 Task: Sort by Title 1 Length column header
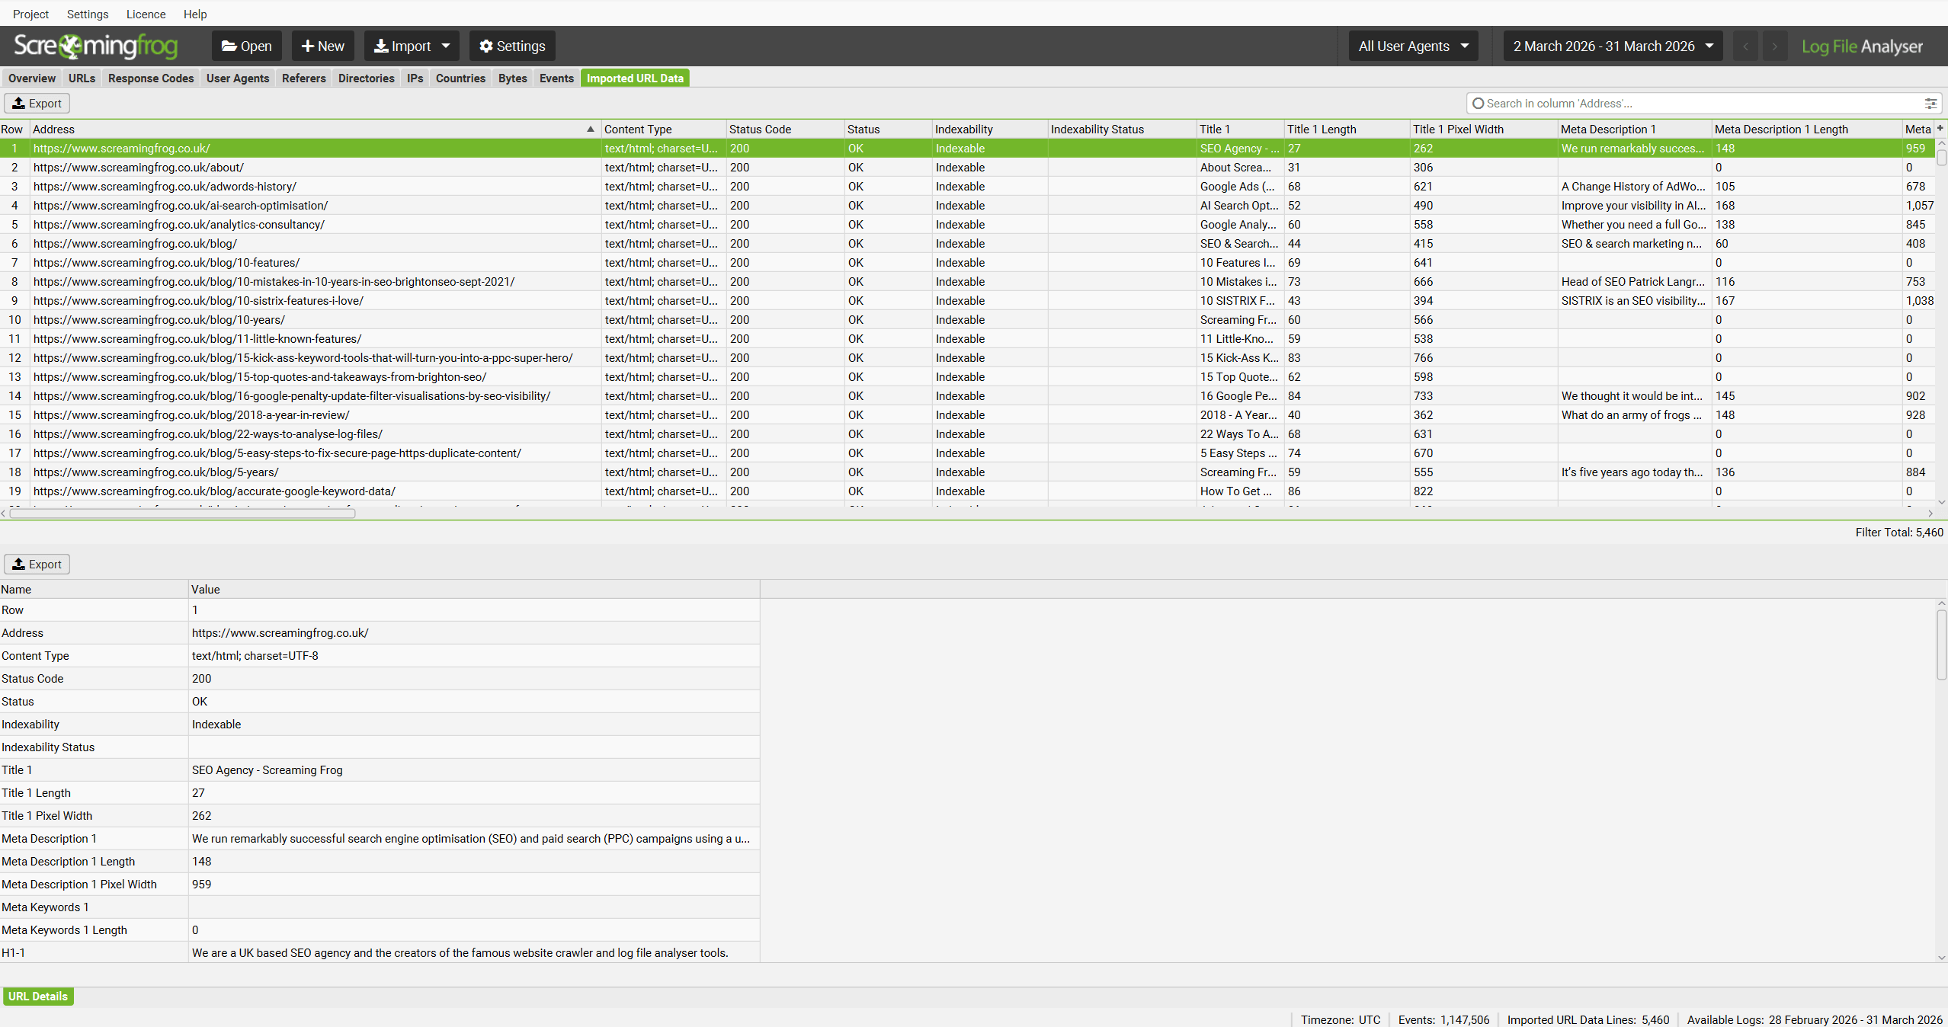coord(1346,129)
